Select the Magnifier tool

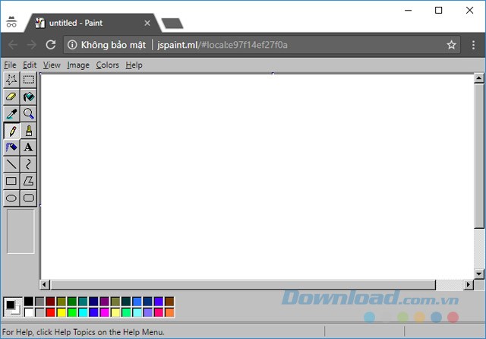tap(29, 114)
